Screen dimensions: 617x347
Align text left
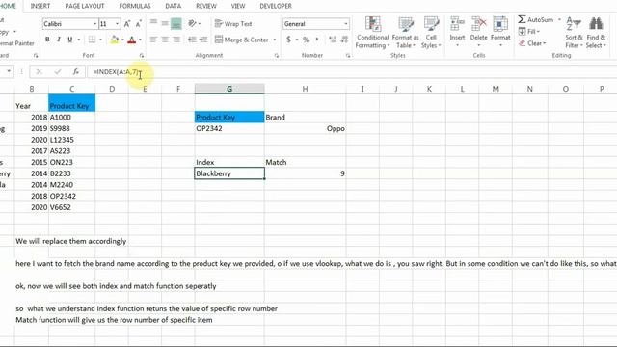coord(153,40)
